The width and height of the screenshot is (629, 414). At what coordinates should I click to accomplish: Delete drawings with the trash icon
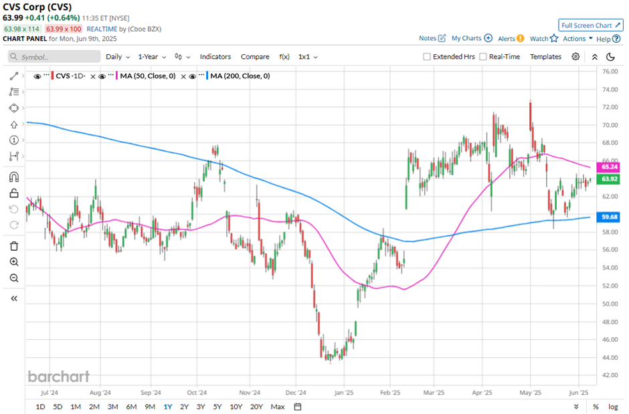point(13,246)
